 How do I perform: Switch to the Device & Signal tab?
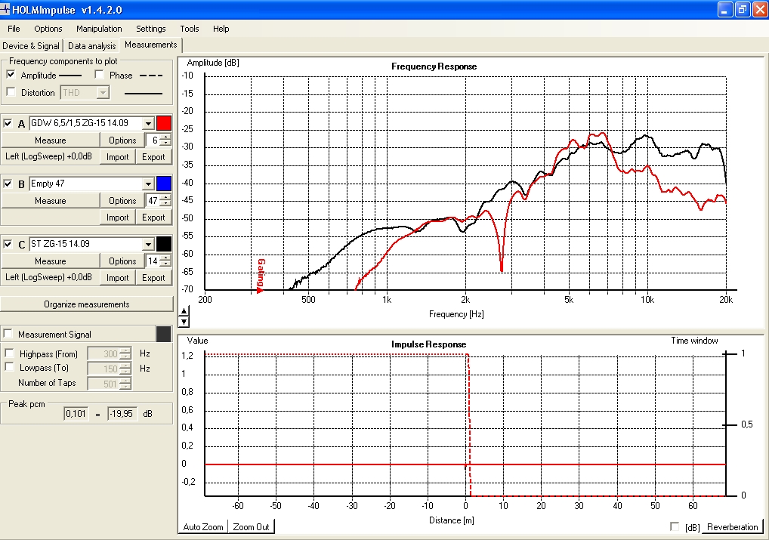[x=31, y=45]
